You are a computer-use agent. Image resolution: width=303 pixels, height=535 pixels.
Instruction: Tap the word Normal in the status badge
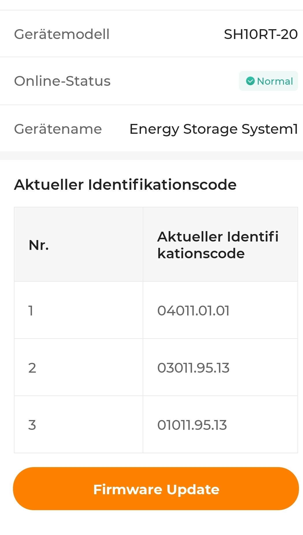275,81
